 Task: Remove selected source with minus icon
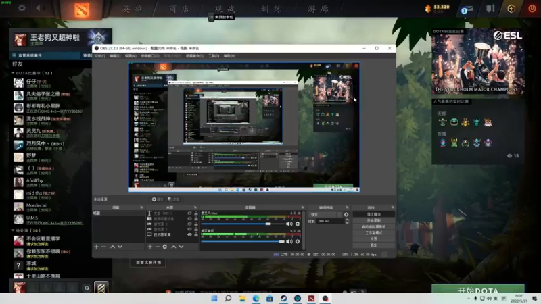point(158,247)
